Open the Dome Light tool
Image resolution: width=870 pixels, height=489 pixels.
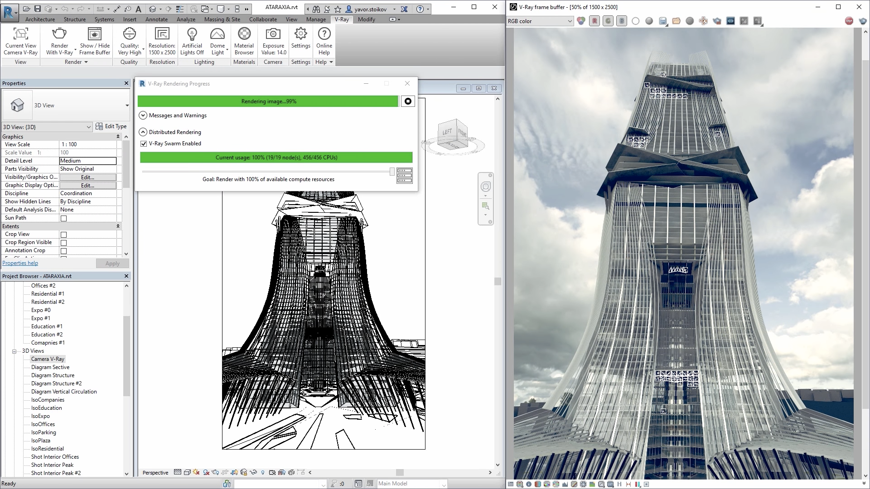tap(217, 34)
